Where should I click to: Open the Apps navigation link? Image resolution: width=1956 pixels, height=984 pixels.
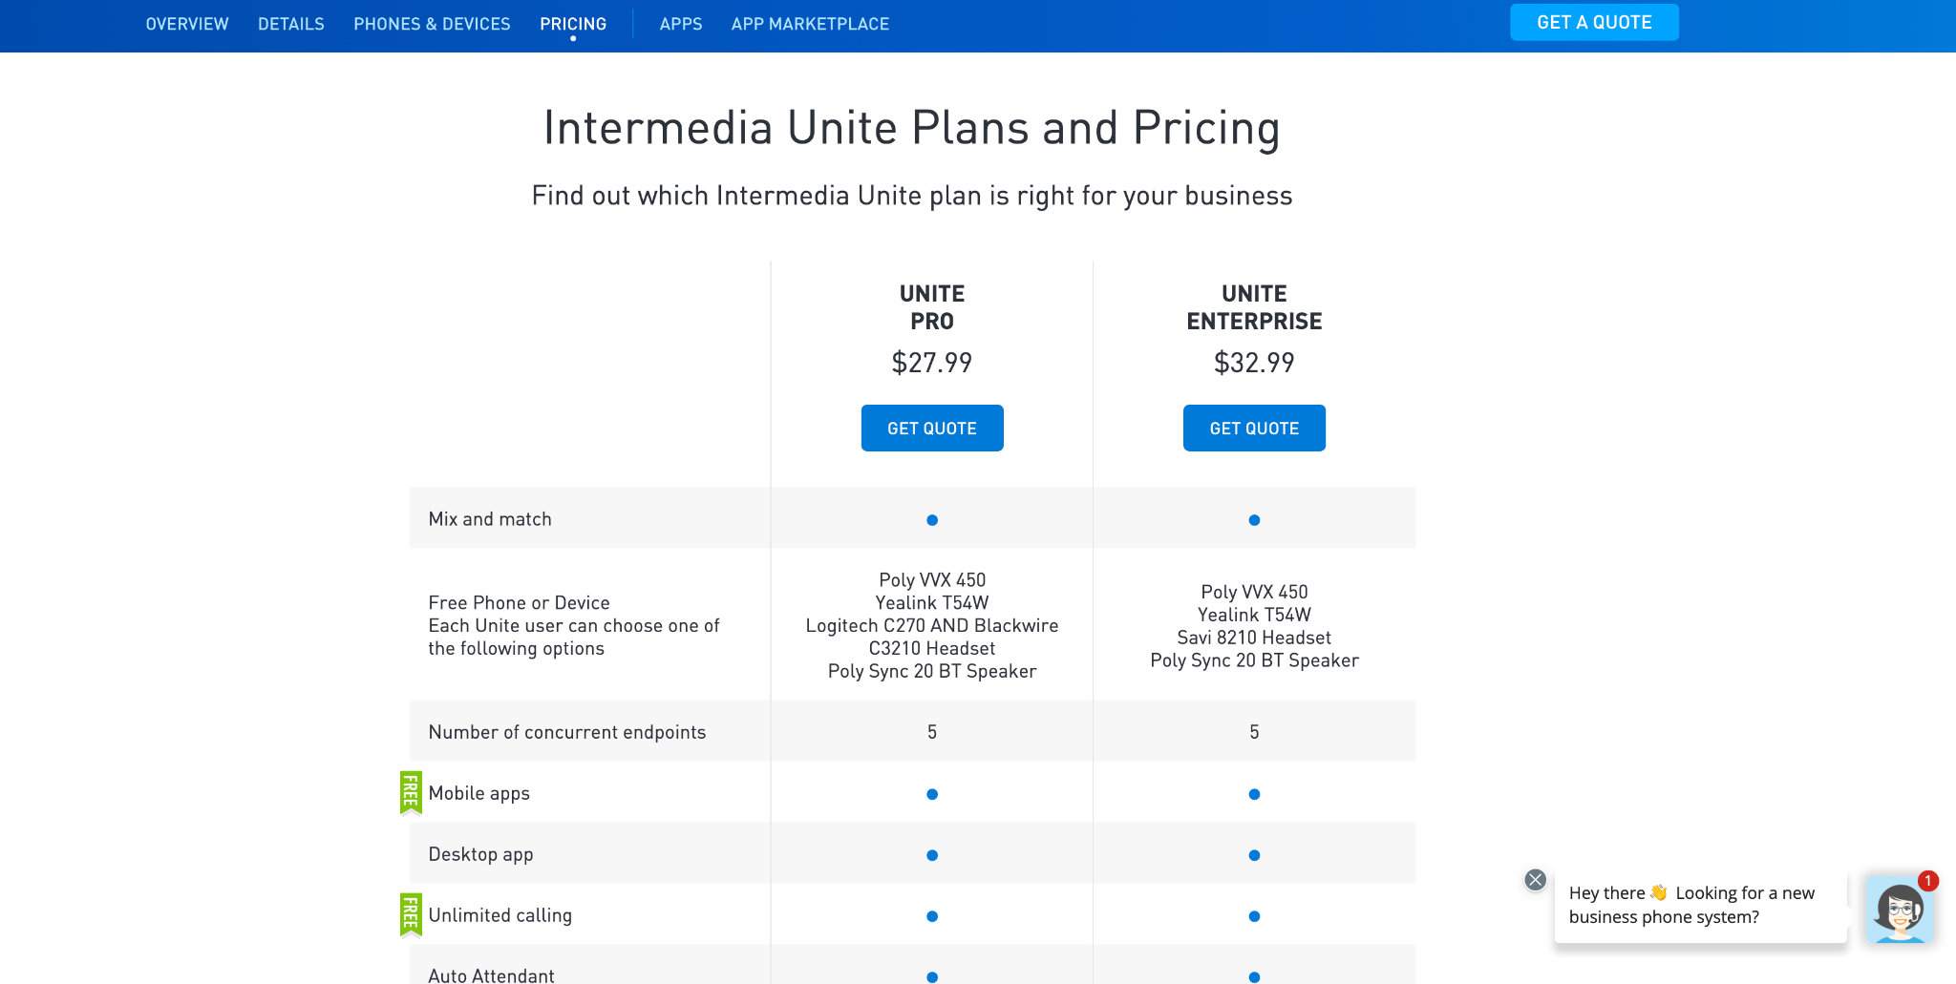pos(681,24)
